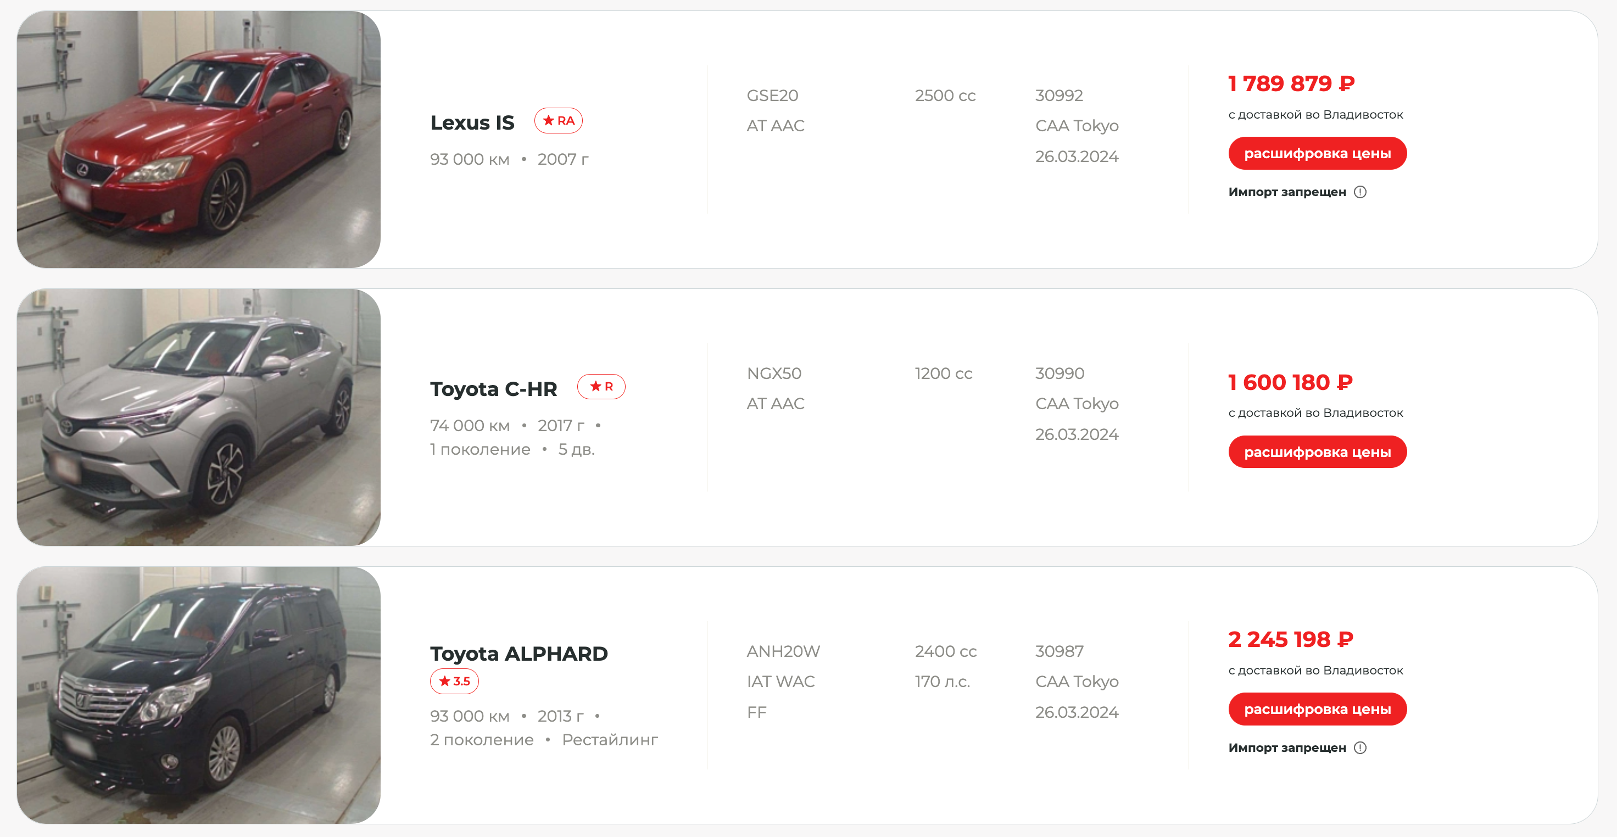The image size is (1617, 837).
Task: Show price breakdown for Toyota C-HR
Action: pos(1317,452)
